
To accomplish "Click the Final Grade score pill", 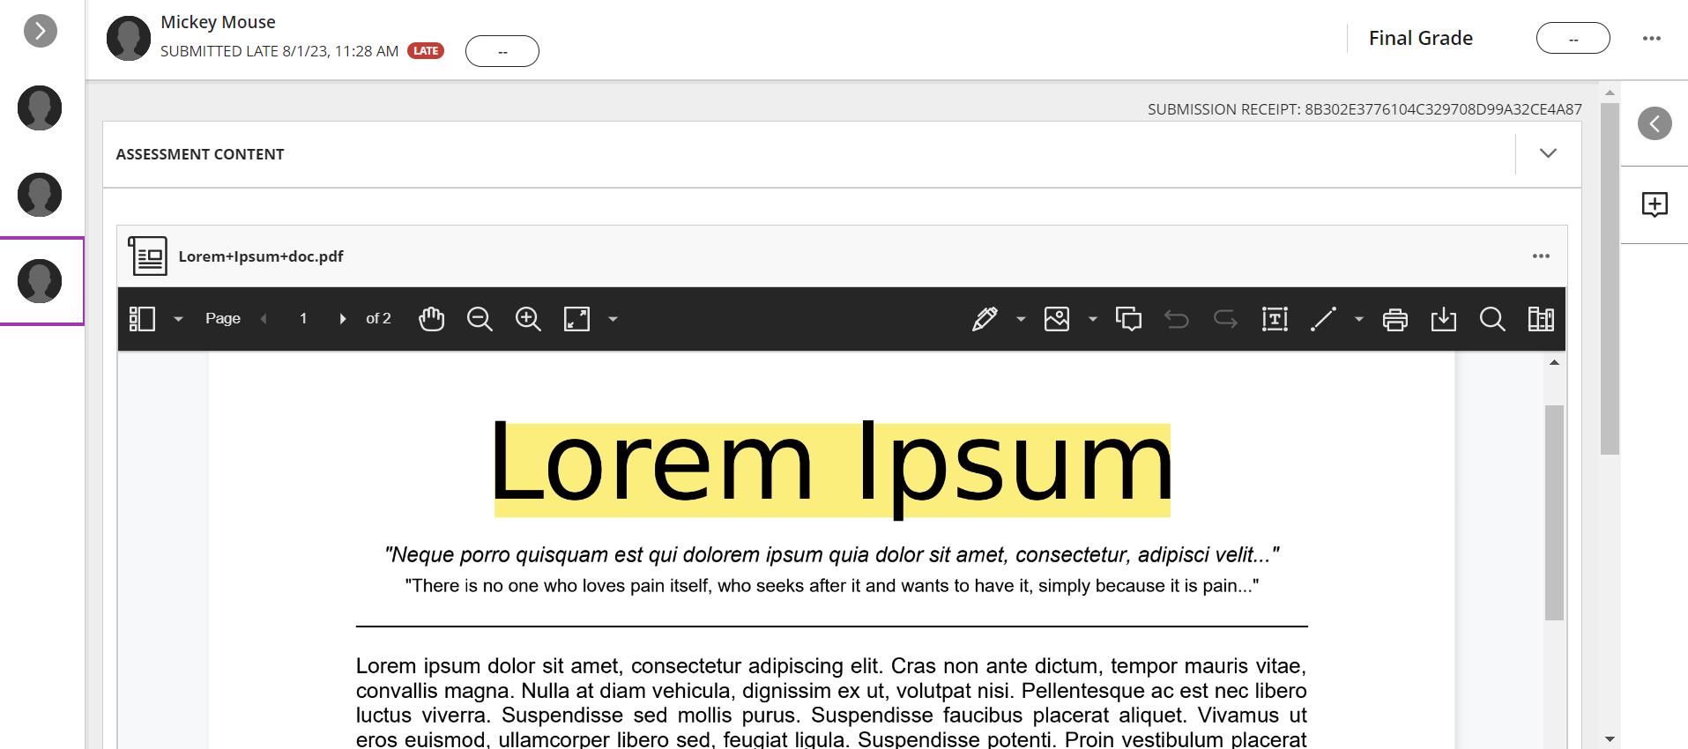I will tap(1573, 38).
